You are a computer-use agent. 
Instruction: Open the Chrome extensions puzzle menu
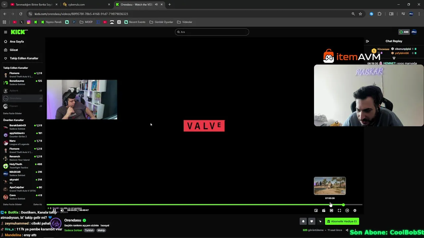pyautogui.click(x=380, y=14)
